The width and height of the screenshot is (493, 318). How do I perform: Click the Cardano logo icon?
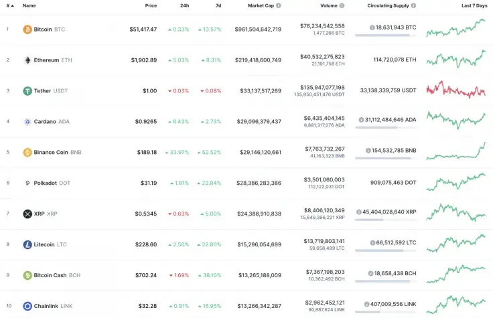(27, 122)
